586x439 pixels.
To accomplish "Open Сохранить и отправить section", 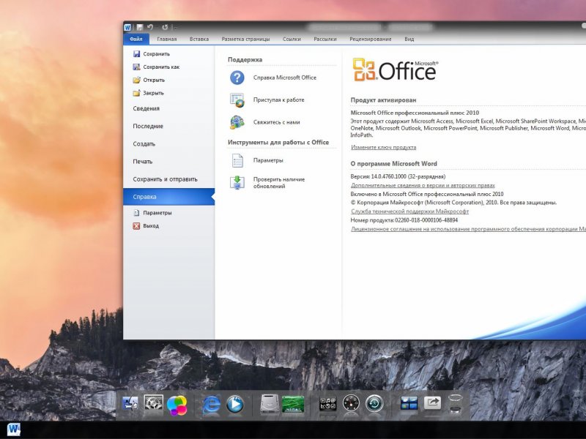I will pyautogui.click(x=166, y=179).
